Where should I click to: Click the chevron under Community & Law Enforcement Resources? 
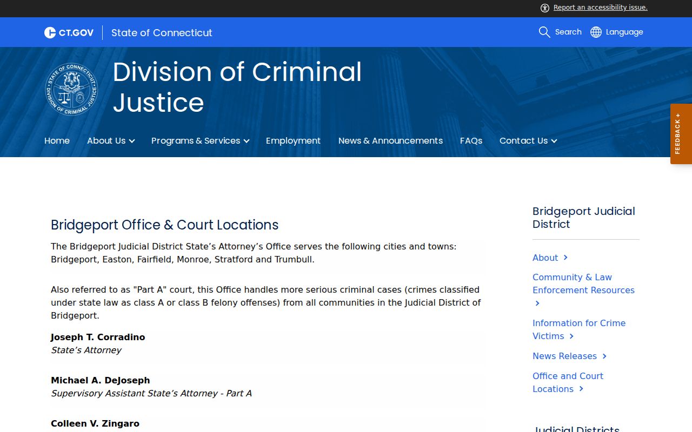click(537, 303)
